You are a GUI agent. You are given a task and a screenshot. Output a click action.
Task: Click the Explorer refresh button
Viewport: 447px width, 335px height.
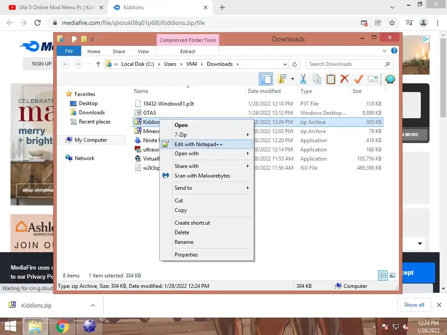(295, 64)
